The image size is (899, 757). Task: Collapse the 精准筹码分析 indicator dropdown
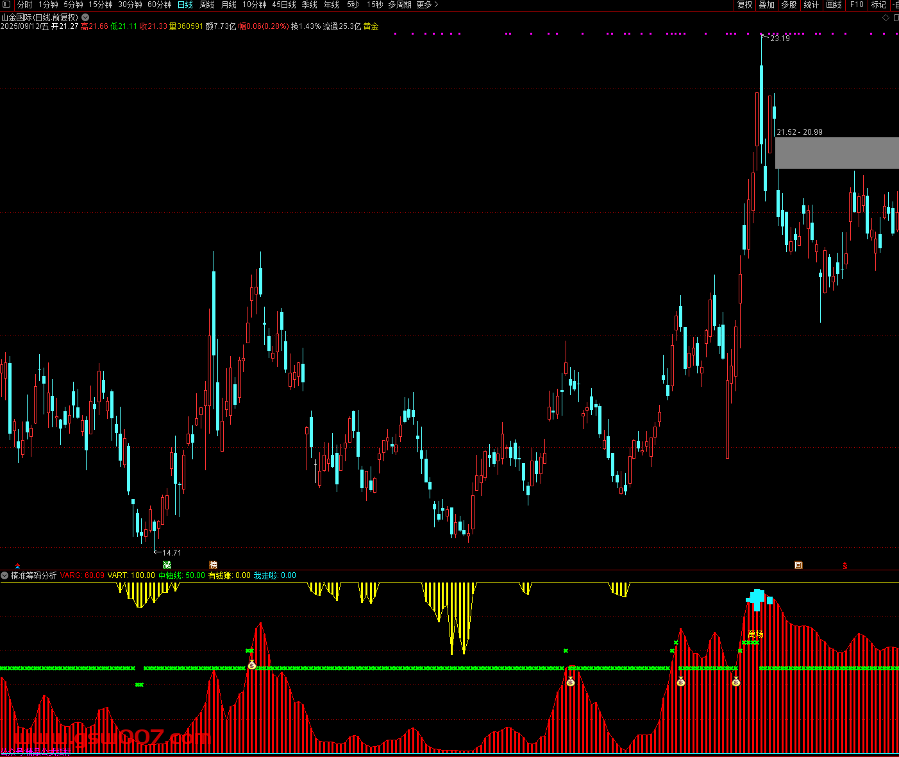4,575
